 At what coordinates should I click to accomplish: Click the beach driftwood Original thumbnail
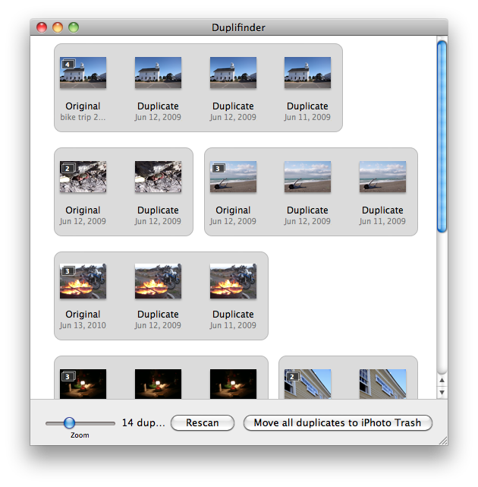(x=233, y=177)
